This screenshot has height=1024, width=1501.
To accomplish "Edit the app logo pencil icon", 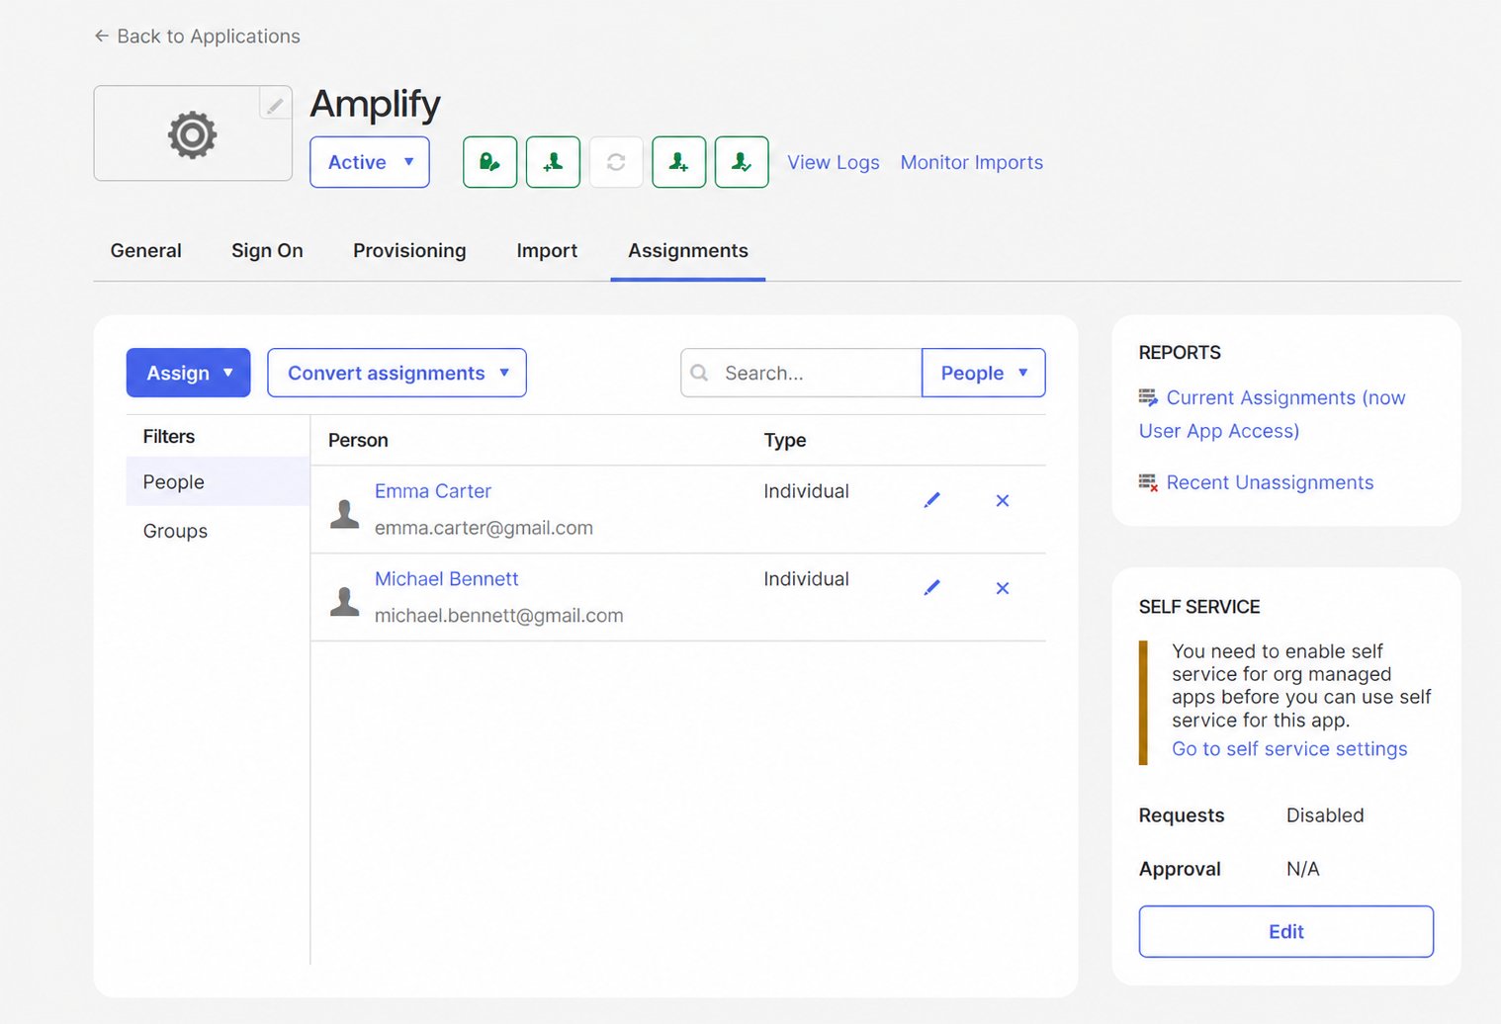I will 275,104.
